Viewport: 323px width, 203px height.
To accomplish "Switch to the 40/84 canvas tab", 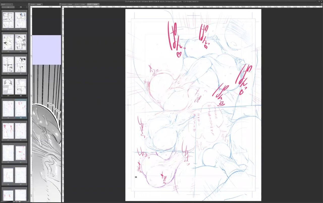I will click(68, 4).
